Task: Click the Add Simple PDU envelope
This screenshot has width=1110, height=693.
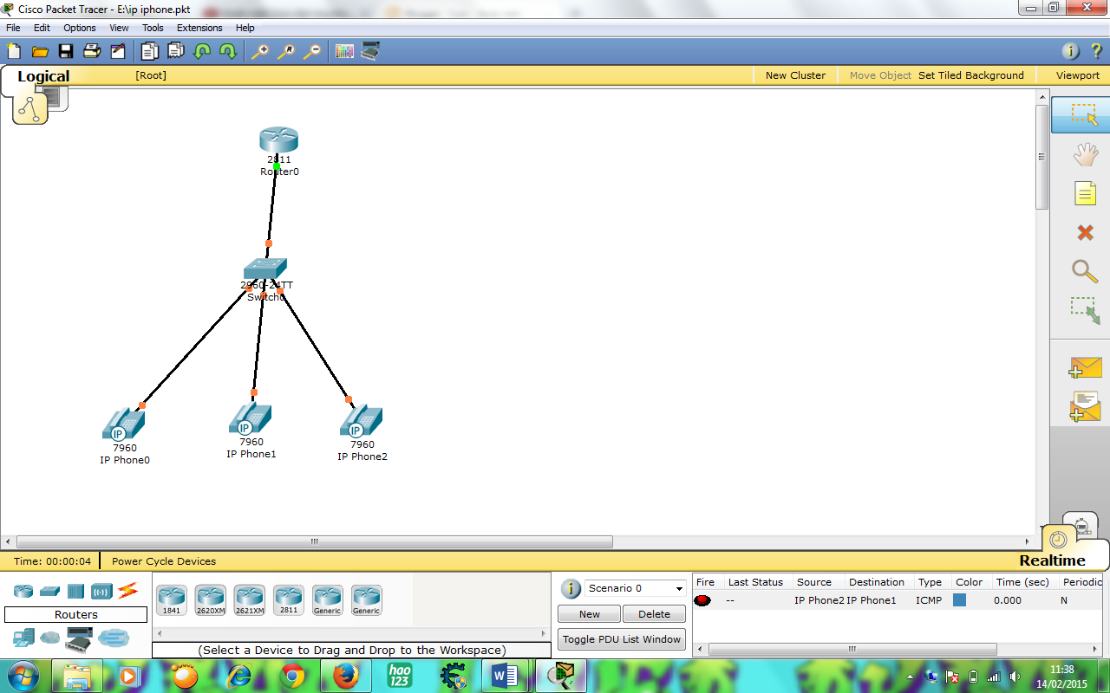Action: (x=1085, y=368)
